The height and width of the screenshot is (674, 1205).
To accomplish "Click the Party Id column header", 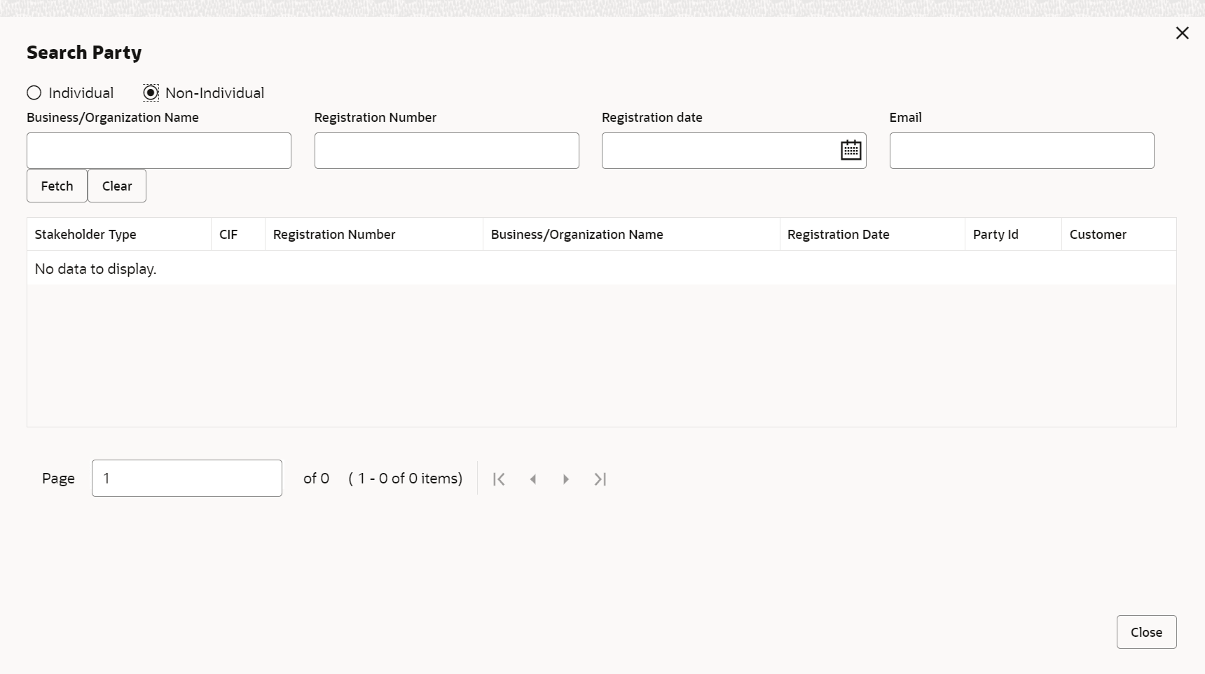I will [x=995, y=235].
